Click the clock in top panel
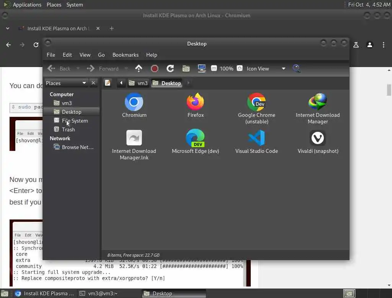Screen dimensions: 392x298 tap(369, 5)
